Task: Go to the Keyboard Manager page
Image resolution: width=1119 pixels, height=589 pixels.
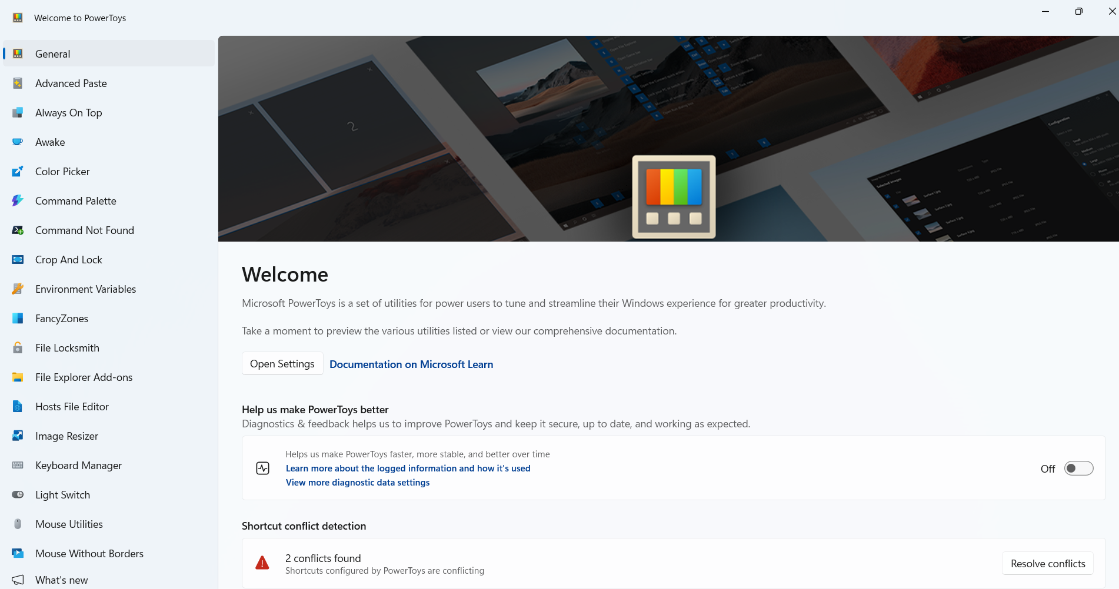Action: click(109, 465)
